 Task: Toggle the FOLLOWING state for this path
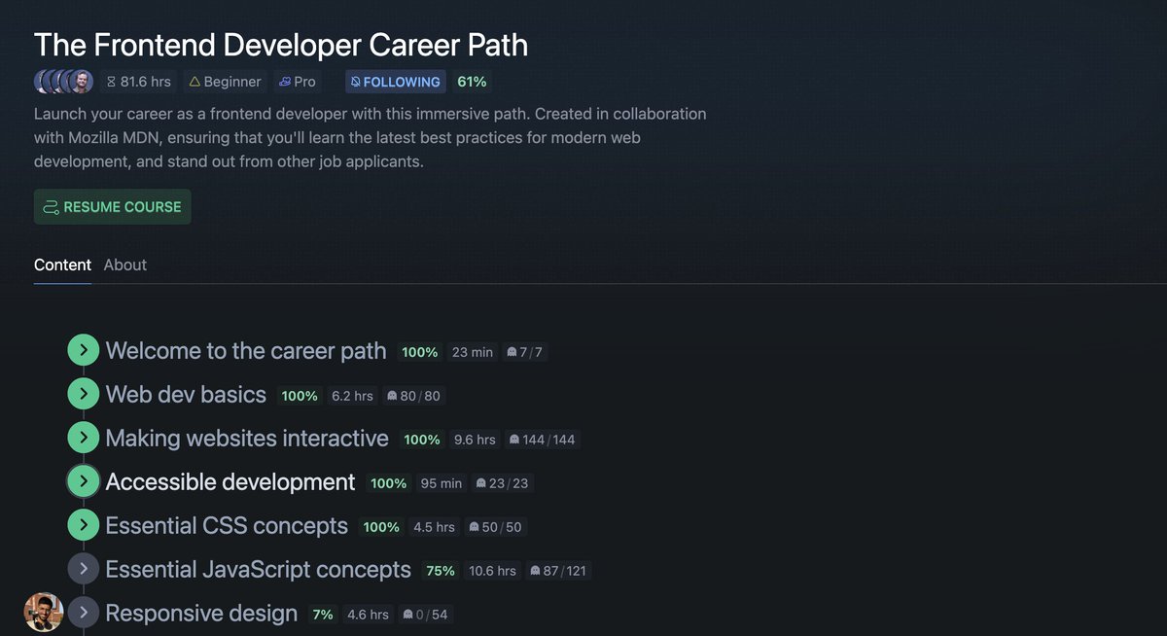(395, 82)
